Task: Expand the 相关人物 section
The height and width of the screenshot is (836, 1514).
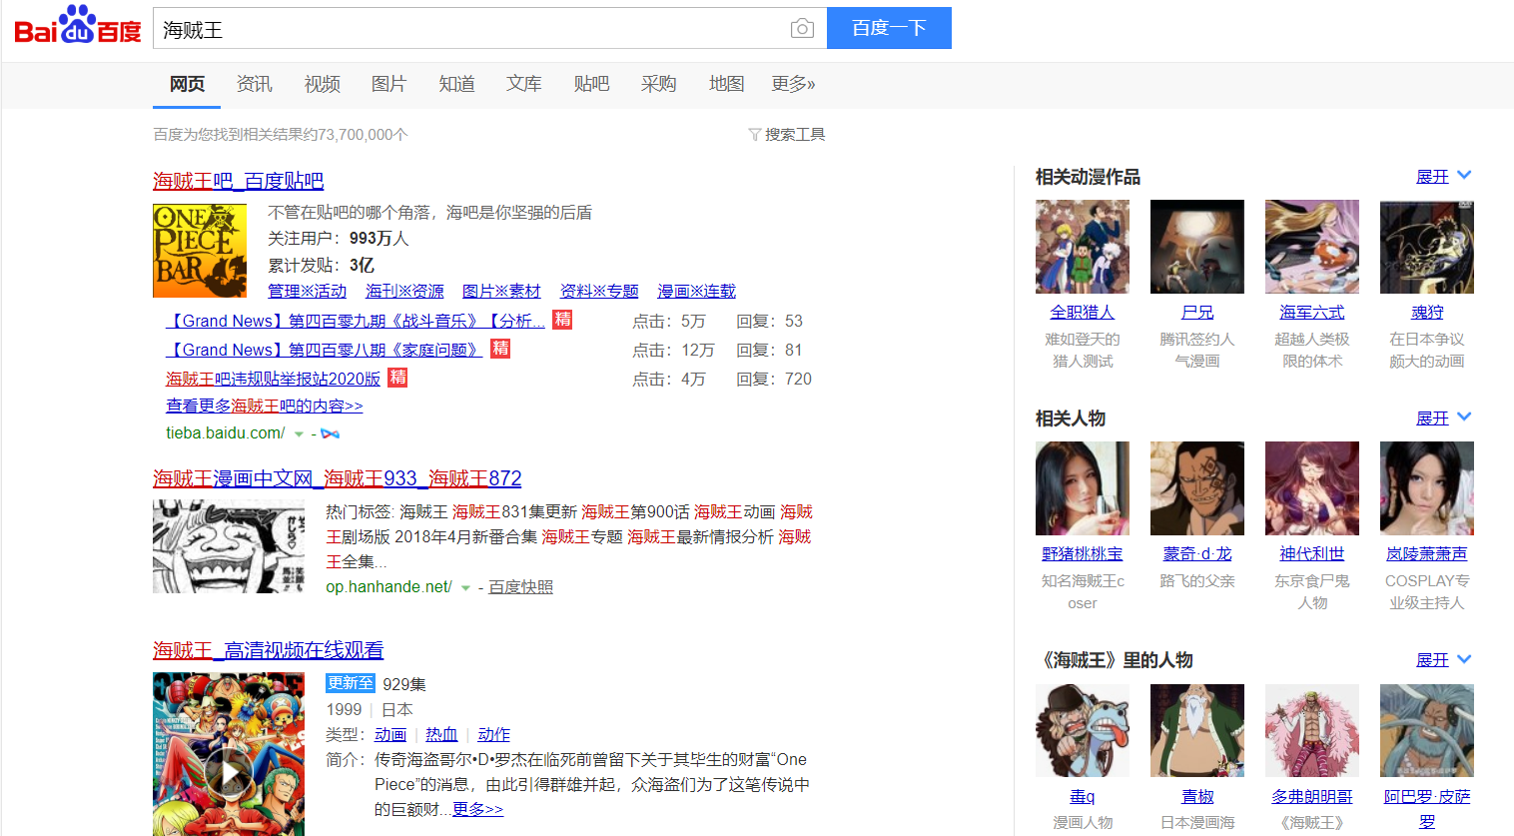Action: tap(1442, 418)
